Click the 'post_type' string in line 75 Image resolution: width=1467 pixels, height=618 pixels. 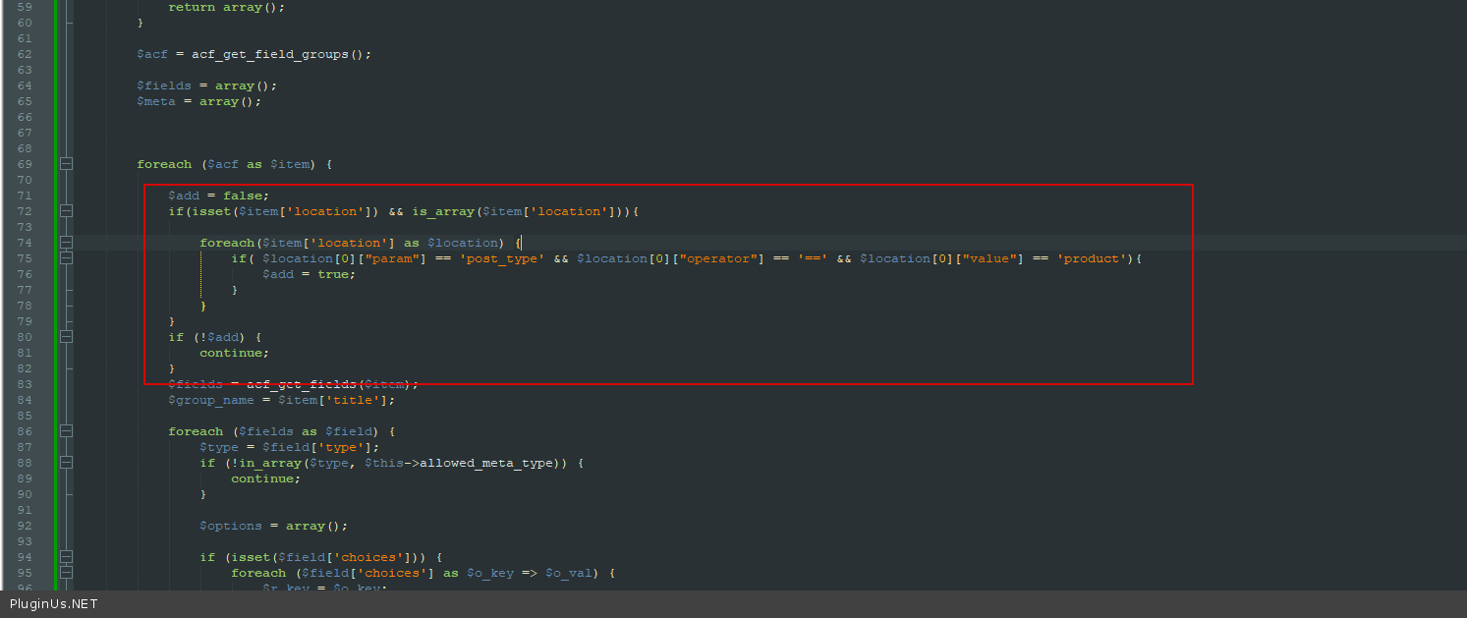tap(501, 258)
